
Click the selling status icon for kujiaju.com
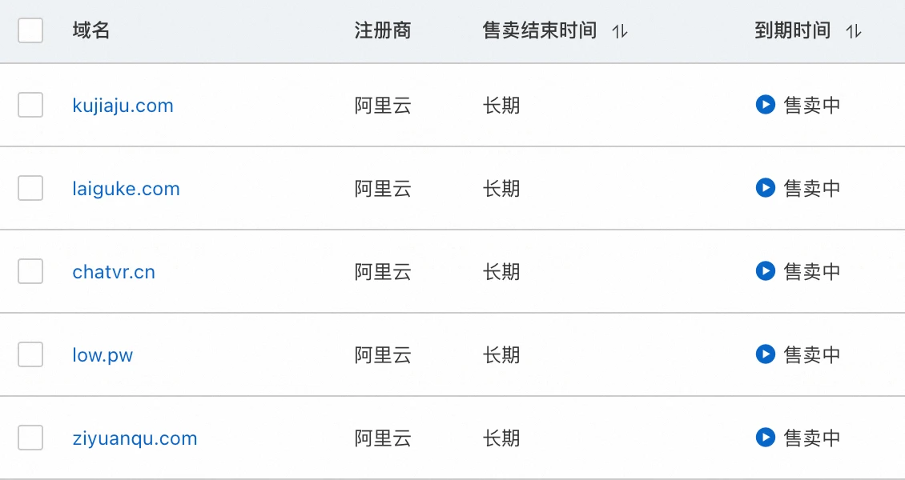[x=765, y=105]
